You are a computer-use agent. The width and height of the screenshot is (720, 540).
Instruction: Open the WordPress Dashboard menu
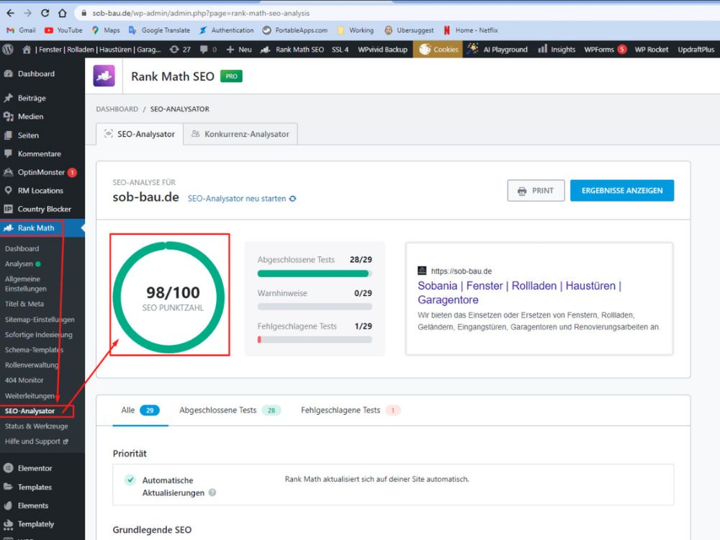click(x=42, y=73)
